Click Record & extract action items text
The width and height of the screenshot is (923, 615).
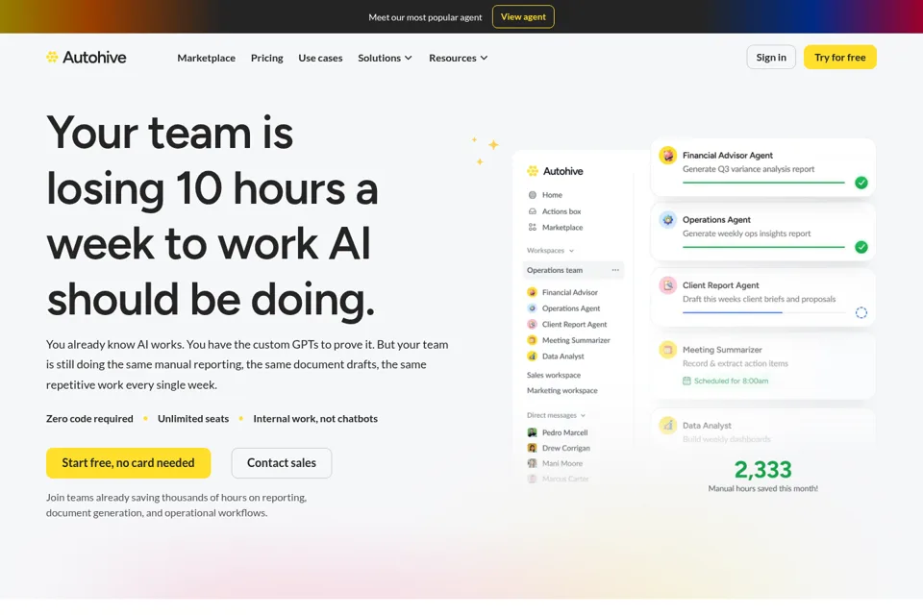[736, 363]
